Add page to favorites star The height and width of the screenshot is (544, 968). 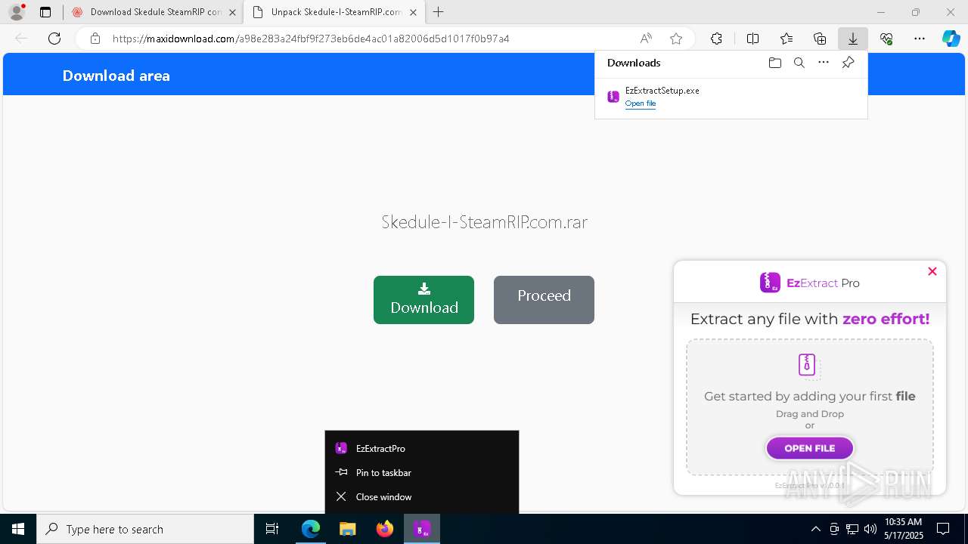click(x=676, y=39)
